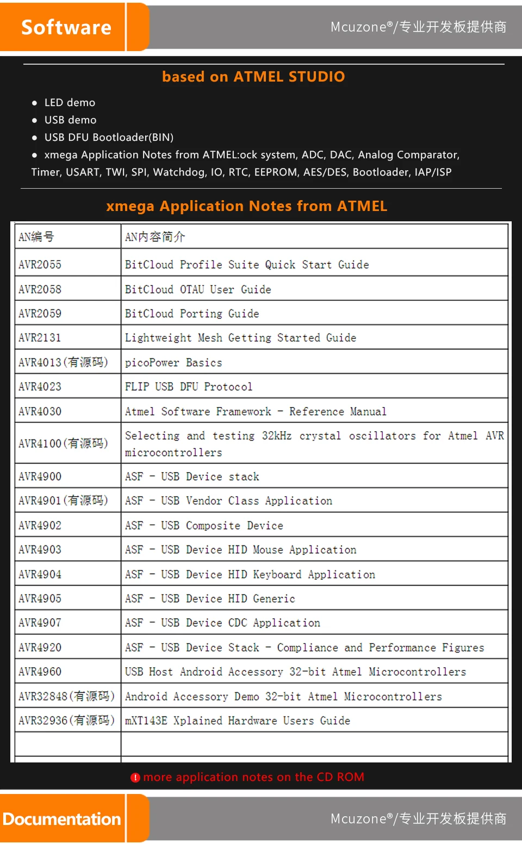Click the AVR4903 cell
522x850 pixels.
68,549
